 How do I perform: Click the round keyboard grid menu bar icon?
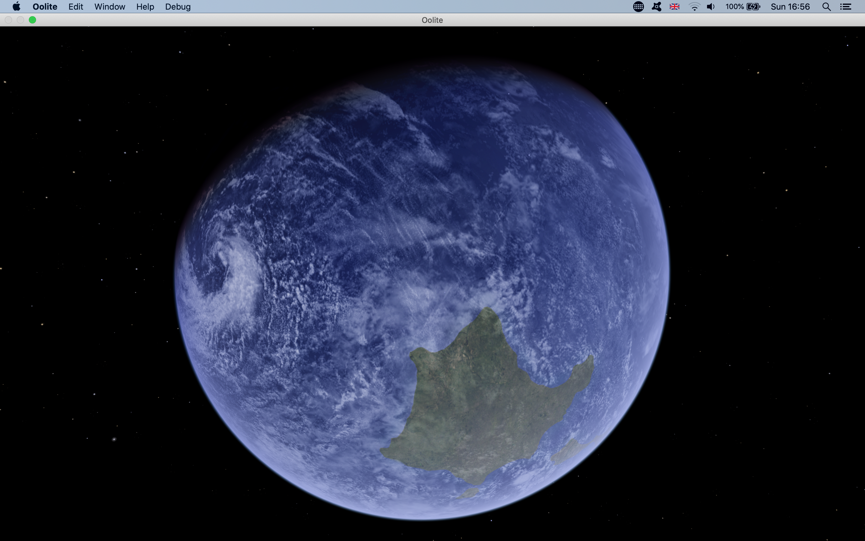(x=638, y=6)
